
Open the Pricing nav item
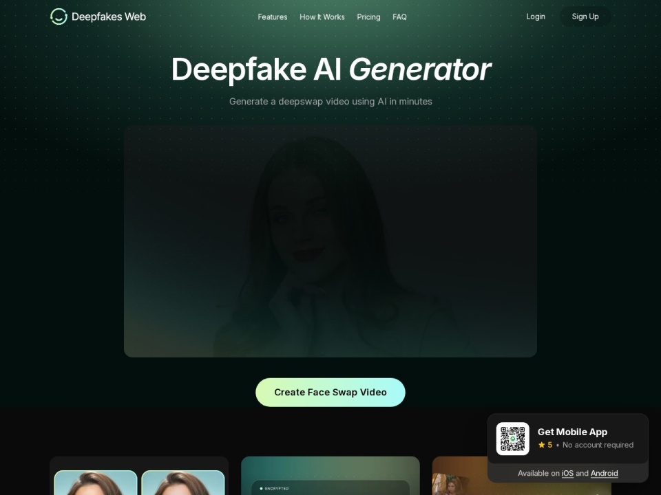(368, 16)
